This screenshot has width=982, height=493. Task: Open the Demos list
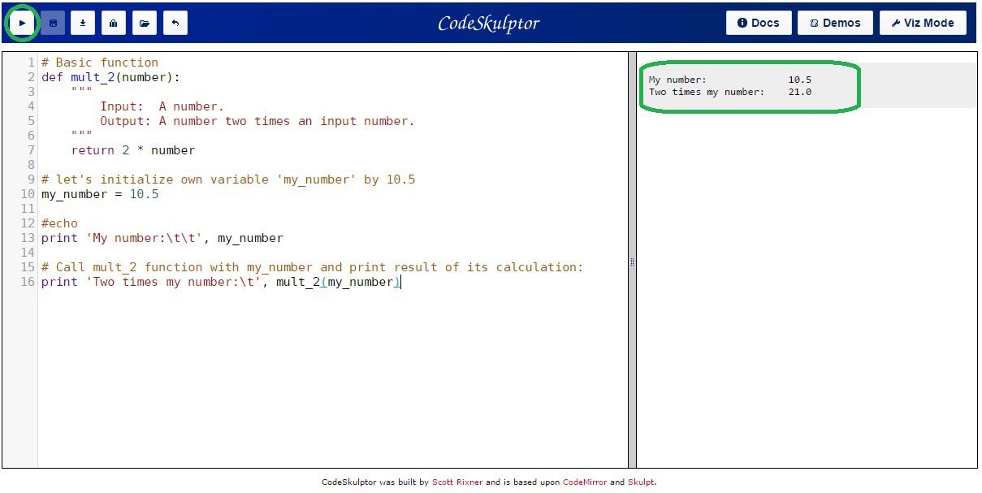835,23
